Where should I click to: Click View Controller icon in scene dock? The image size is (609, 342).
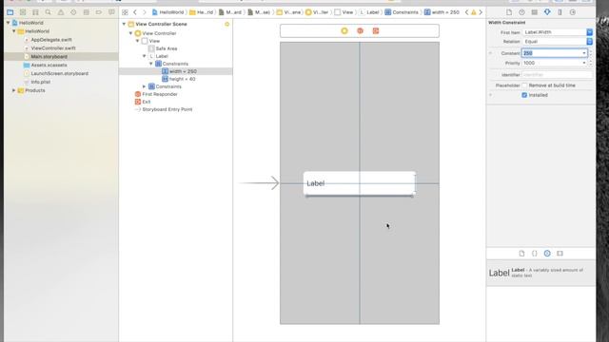tap(344, 30)
